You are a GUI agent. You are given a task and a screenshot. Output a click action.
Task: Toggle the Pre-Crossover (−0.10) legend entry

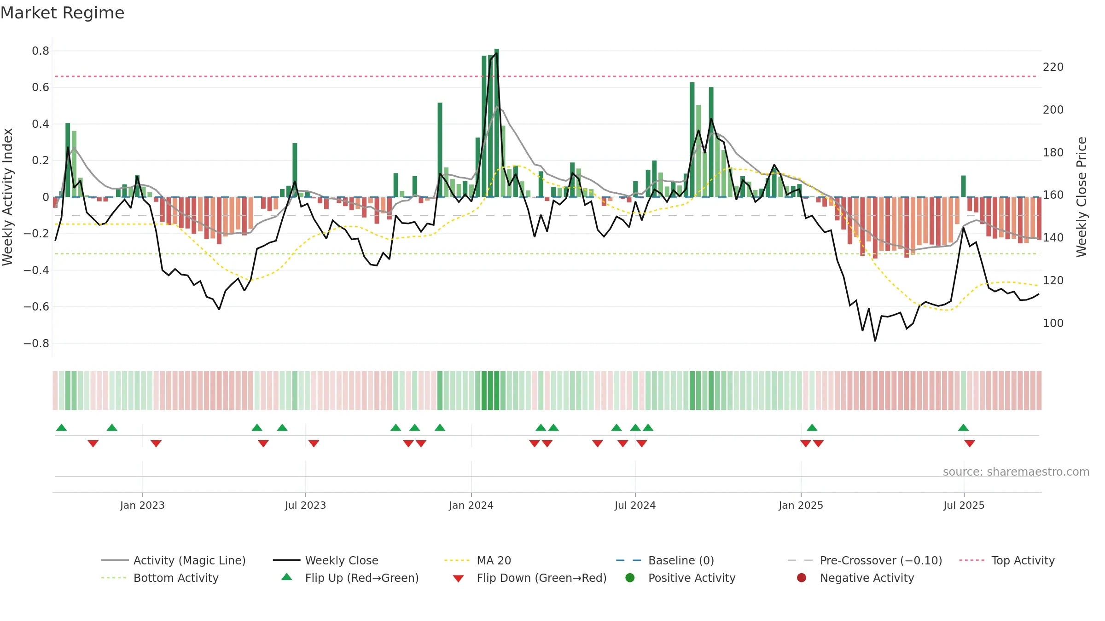(x=865, y=560)
